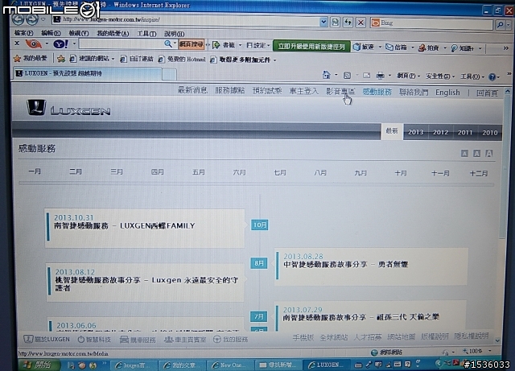Click the Favorites star 我的最愛 button
This screenshot has height=371, width=515.
pyautogui.click(x=31, y=59)
